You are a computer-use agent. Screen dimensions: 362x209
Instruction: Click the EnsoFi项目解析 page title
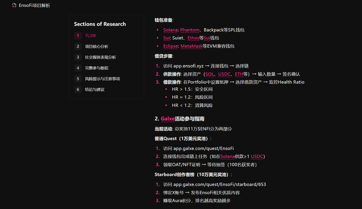(x=34, y=5)
